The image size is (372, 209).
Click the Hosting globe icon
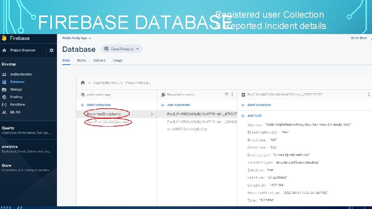[x=4, y=97]
